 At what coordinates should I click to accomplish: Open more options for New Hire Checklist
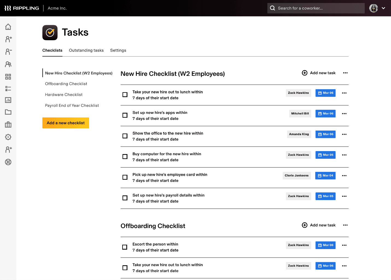click(x=345, y=73)
